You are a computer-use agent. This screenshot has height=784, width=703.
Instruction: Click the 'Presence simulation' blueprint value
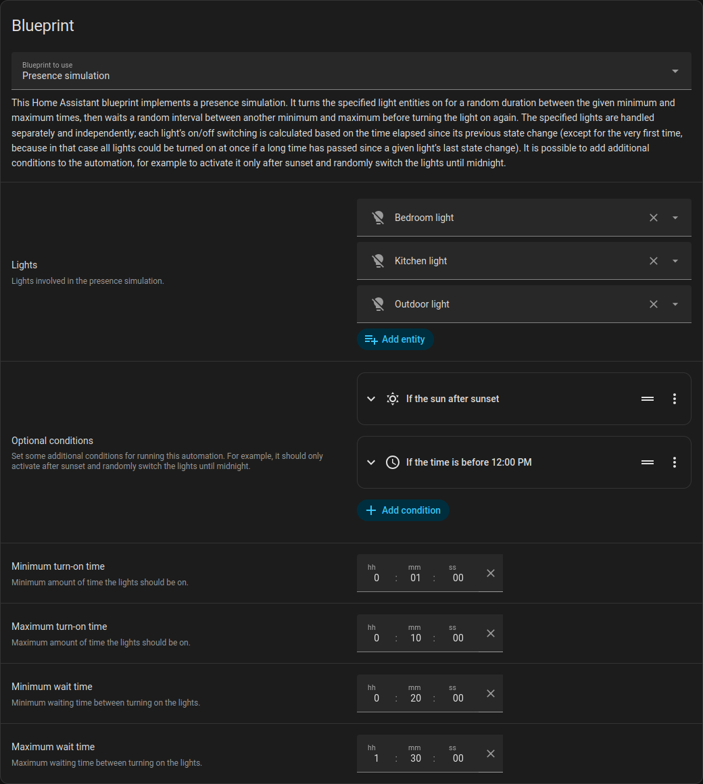[66, 76]
